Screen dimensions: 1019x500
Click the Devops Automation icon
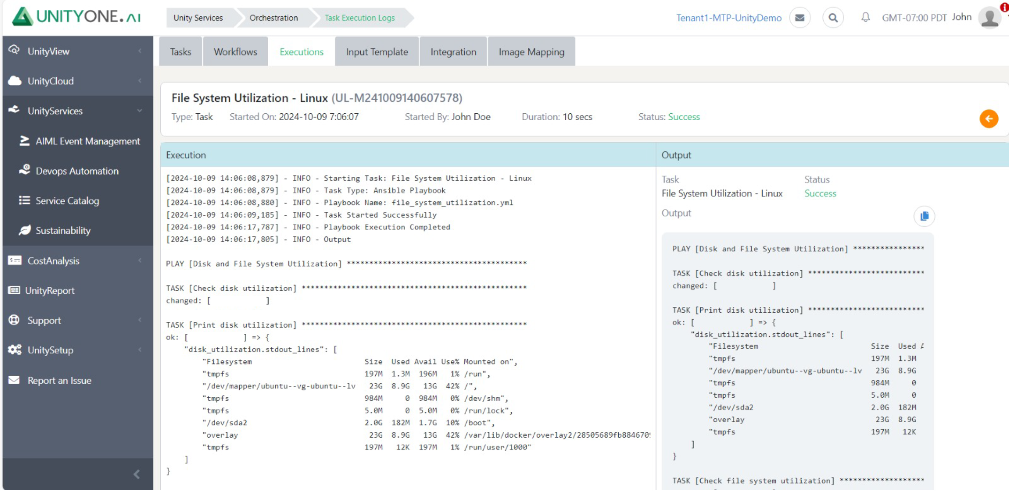point(24,170)
